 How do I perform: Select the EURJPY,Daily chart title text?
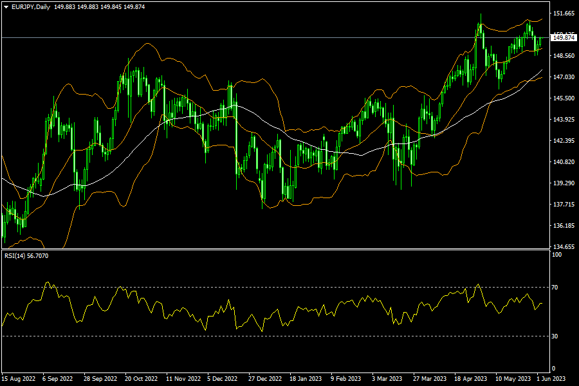(31, 7)
